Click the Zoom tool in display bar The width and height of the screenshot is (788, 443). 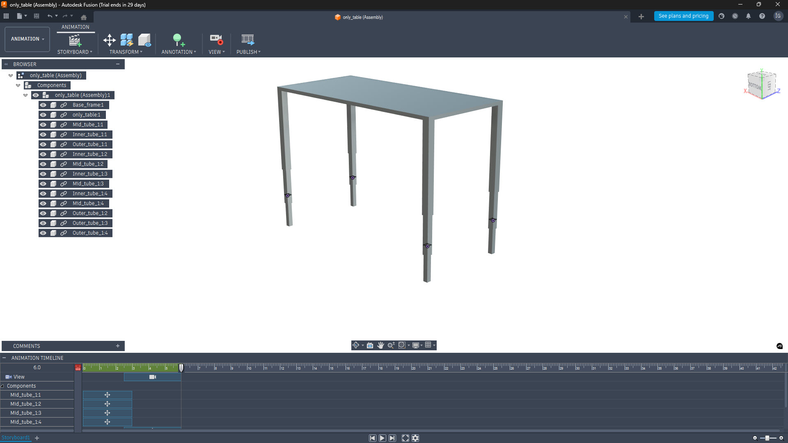coord(390,345)
